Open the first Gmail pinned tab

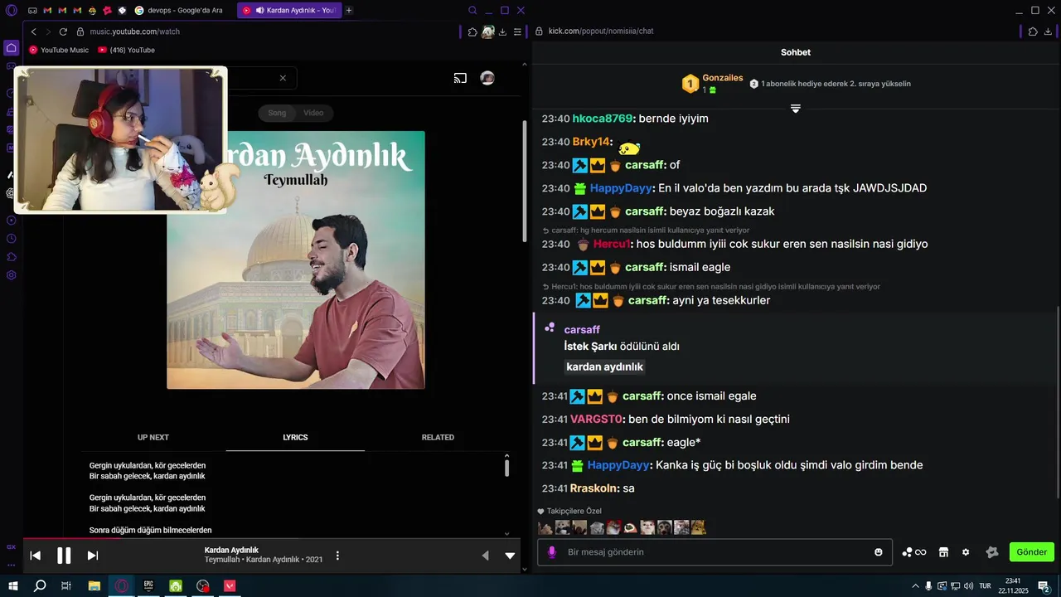click(x=46, y=10)
